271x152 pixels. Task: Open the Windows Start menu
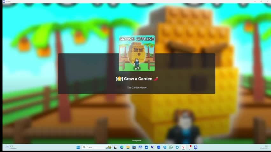coord(78,147)
